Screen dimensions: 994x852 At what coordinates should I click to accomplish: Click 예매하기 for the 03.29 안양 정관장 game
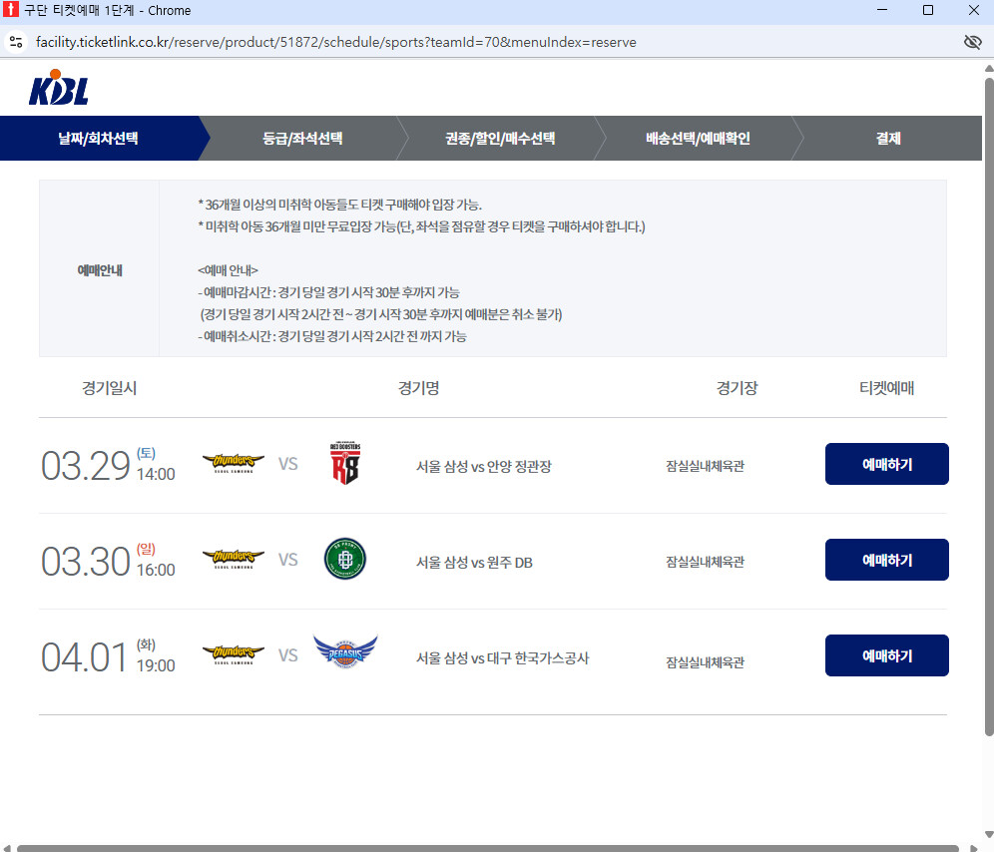click(x=886, y=463)
